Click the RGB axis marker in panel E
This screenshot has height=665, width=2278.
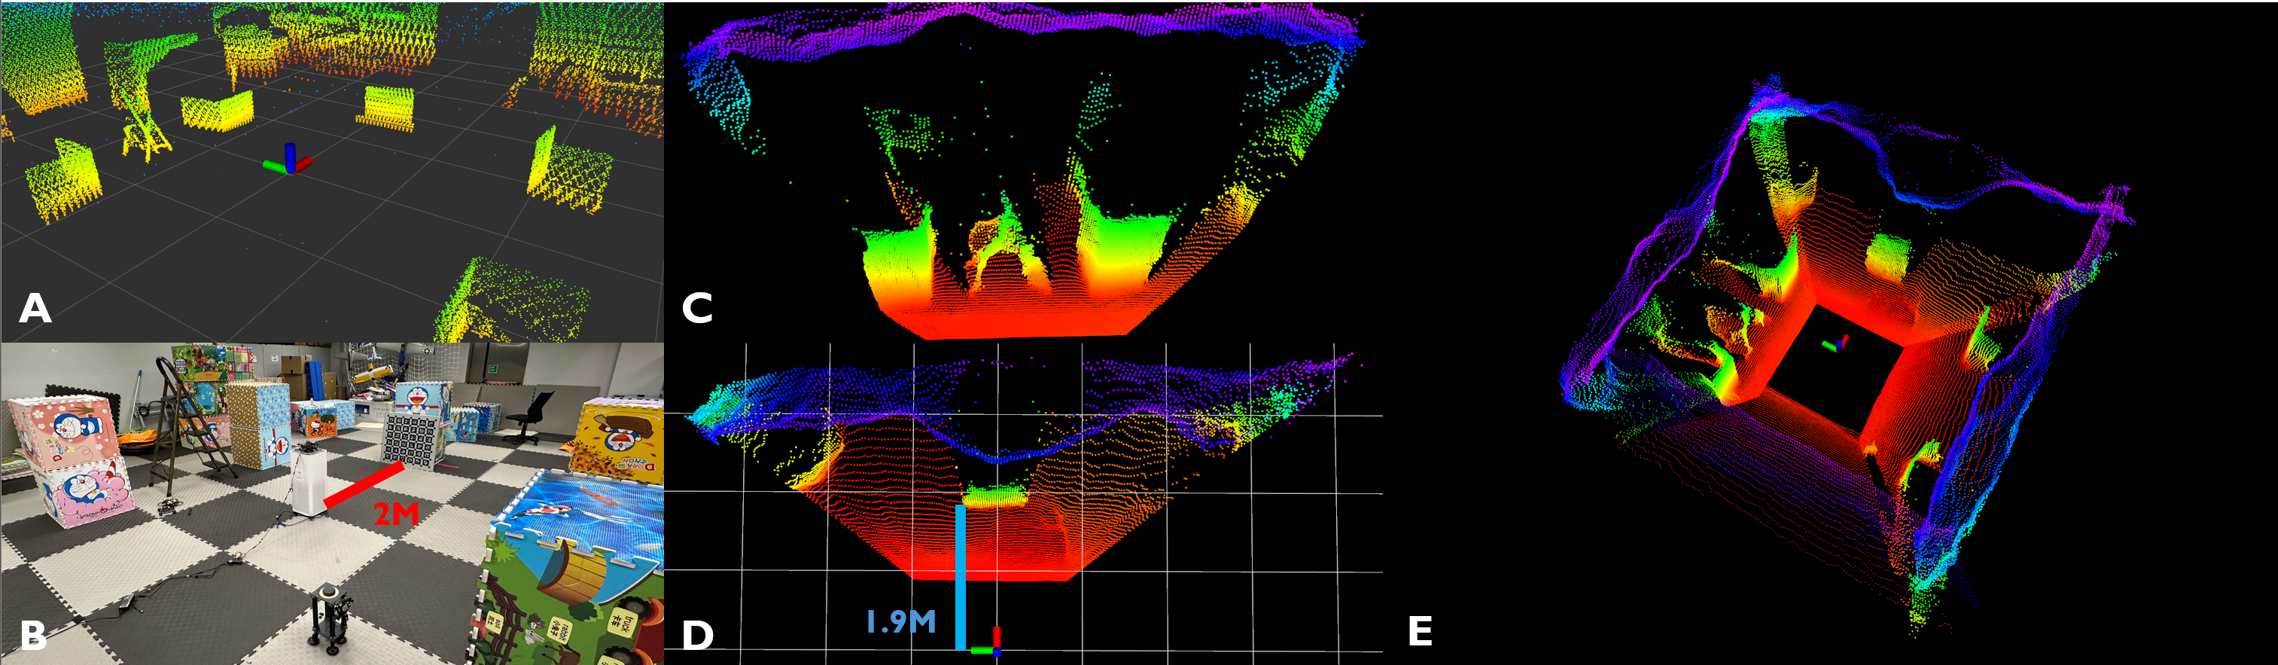[1836, 343]
